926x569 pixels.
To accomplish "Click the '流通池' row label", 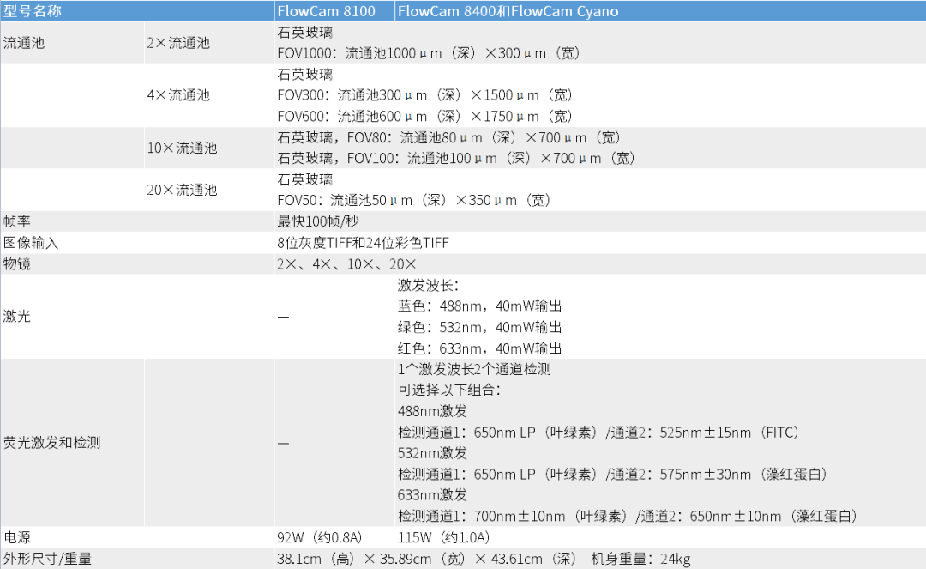I will (x=24, y=43).
